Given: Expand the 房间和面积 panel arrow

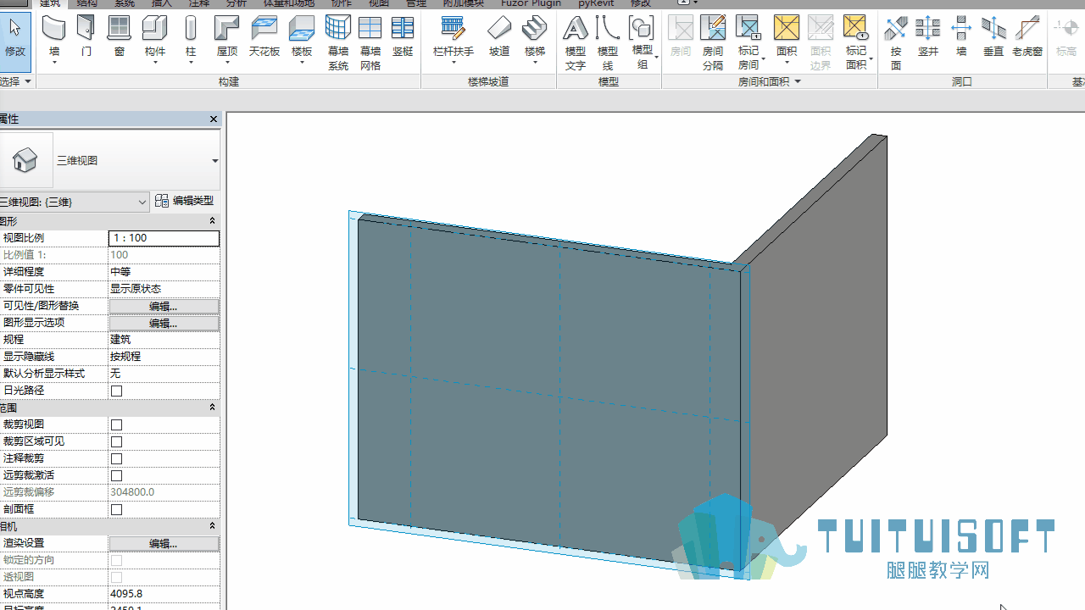Looking at the screenshot, I should [798, 82].
